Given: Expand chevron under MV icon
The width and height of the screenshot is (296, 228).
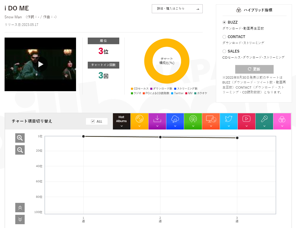Looking at the screenshot, I should [x=247, y=126].
